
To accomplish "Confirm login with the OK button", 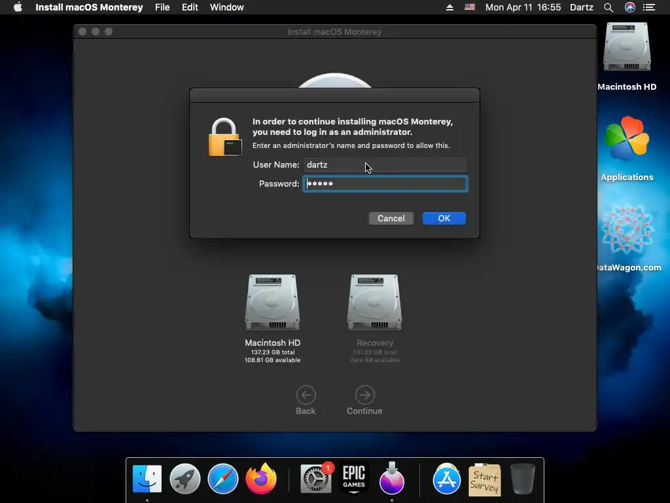I will coord(444,219).
